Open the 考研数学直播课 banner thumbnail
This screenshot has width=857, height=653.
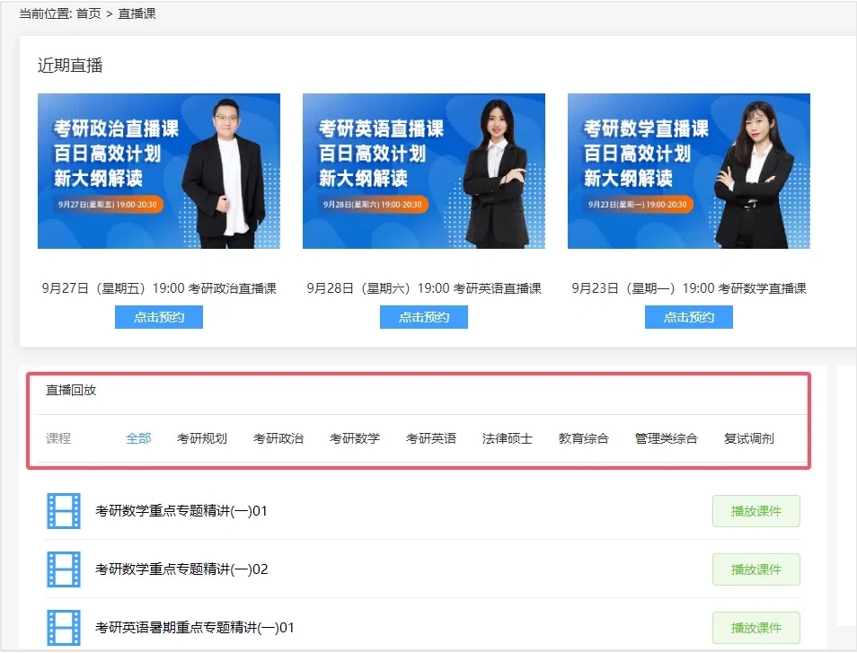click(688, 171)
